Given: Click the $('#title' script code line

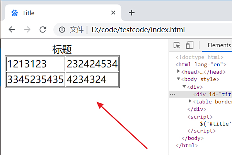Looking at the screenshot, I should tap(216, 124).
